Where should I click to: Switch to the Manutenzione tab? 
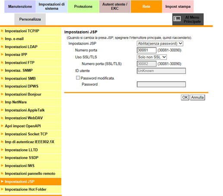20,6
